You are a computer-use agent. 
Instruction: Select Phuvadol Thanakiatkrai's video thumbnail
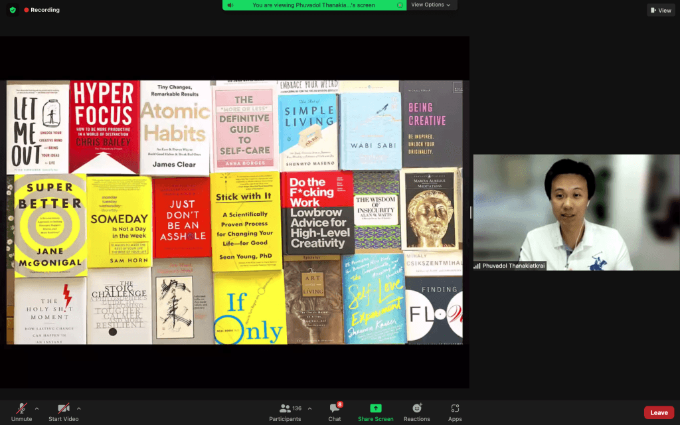pos(576,212)
